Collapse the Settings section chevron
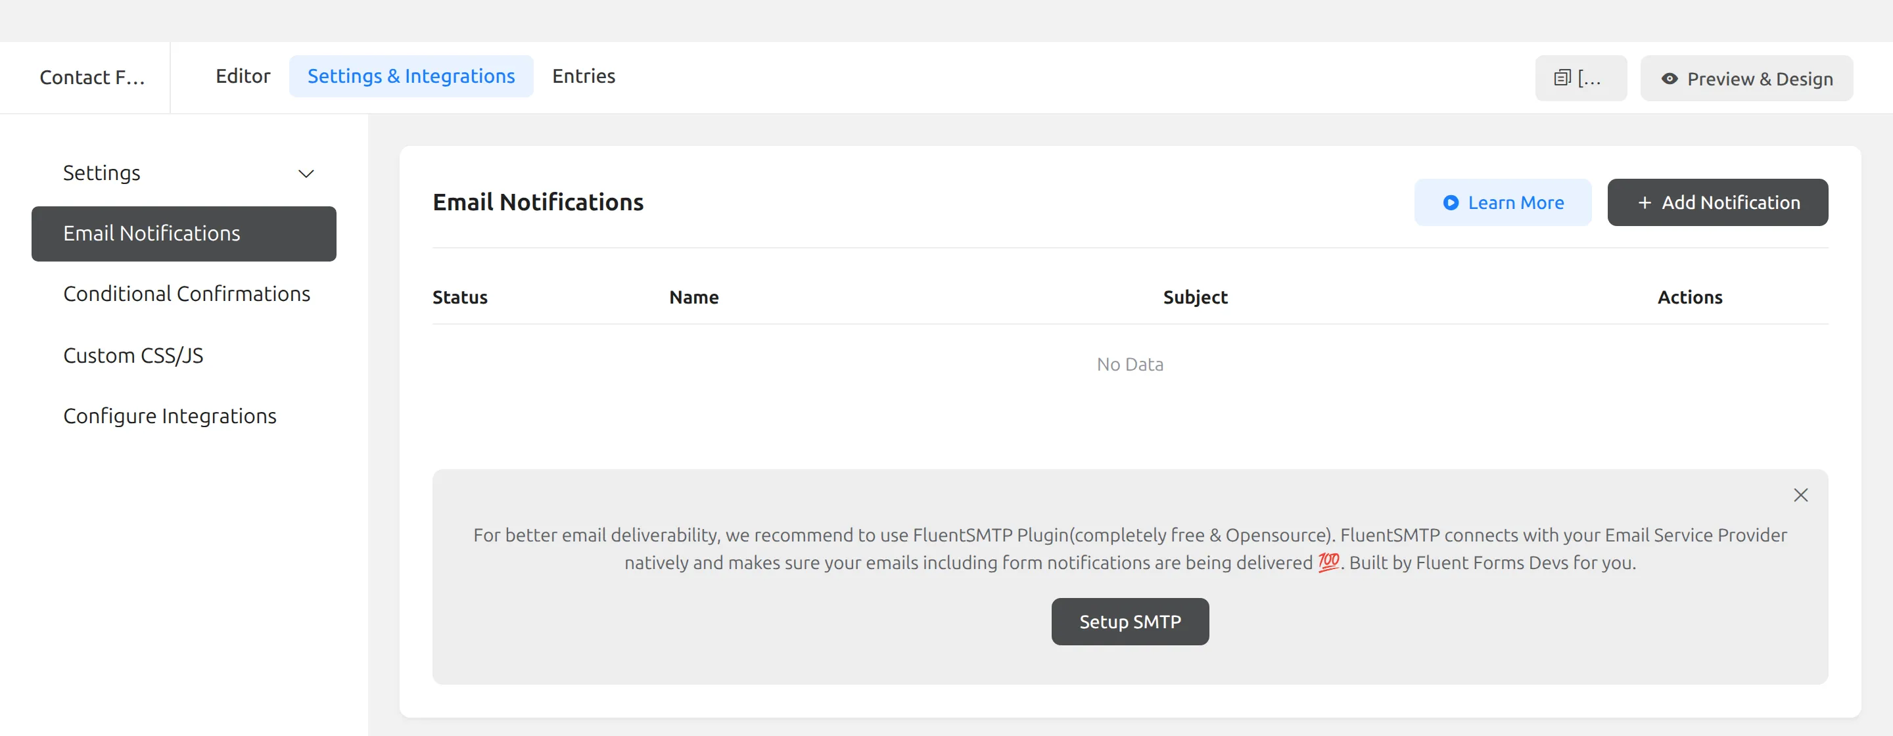This screenshot has width=1893, height=736. click(306, 173)
